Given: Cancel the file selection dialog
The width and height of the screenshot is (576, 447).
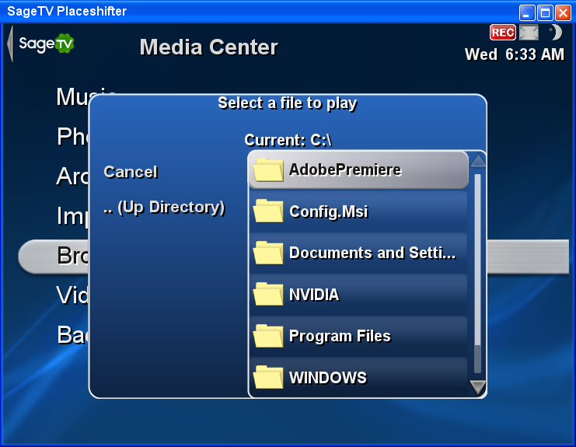Looking at the screenshot, I should click(x=131, y=172).
